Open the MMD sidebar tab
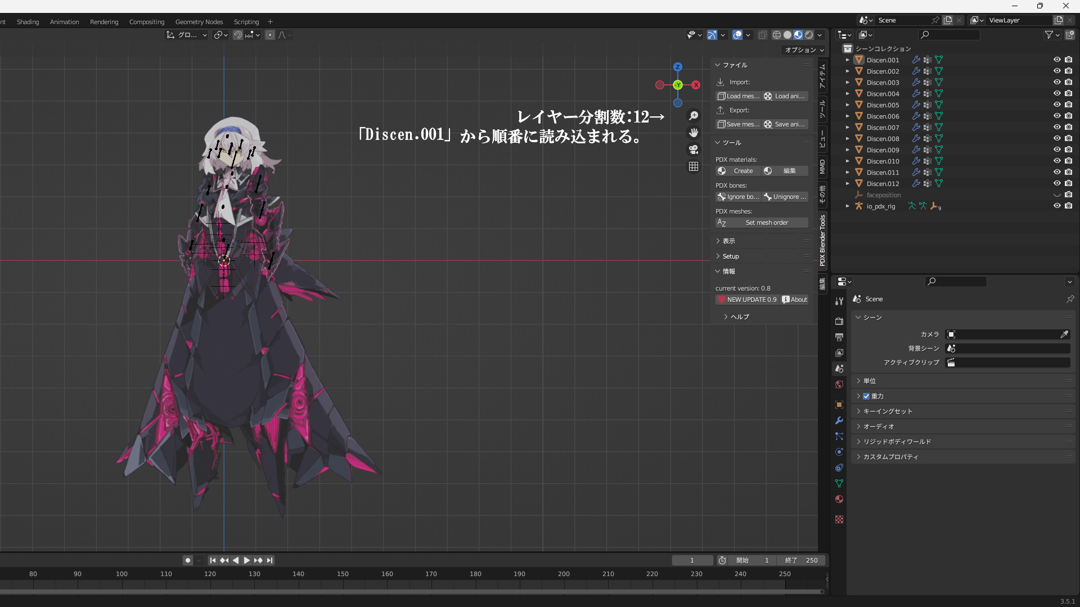This screenshot has width=1080, height=607. 822,167
